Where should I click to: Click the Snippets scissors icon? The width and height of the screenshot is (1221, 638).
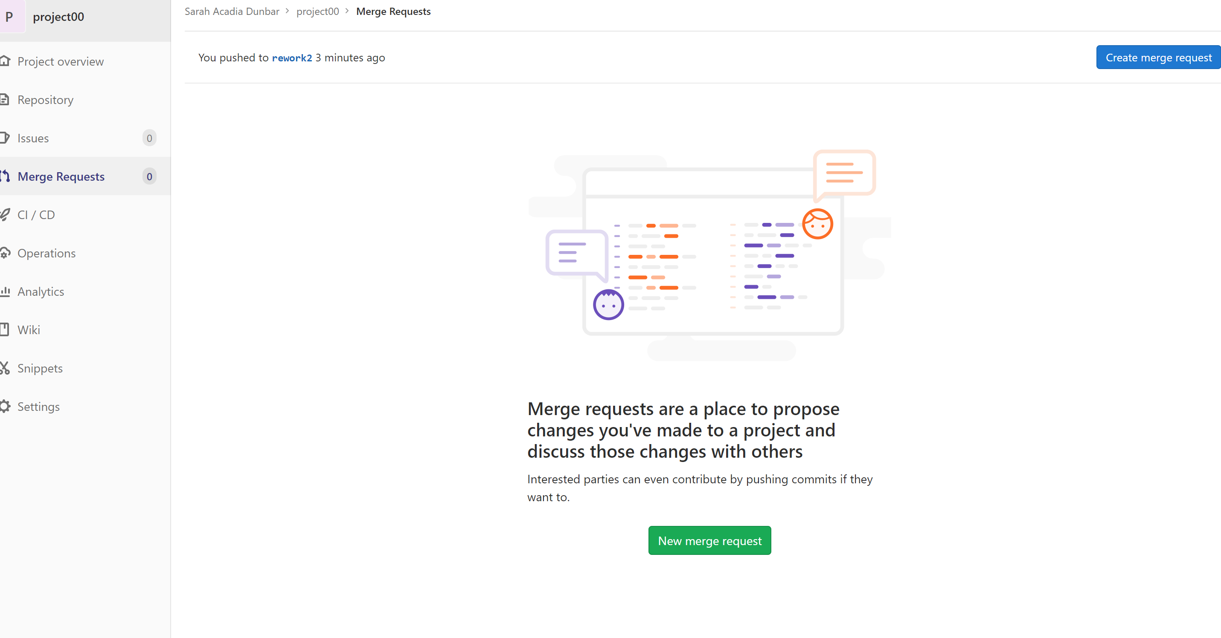[x=4, y=368]
